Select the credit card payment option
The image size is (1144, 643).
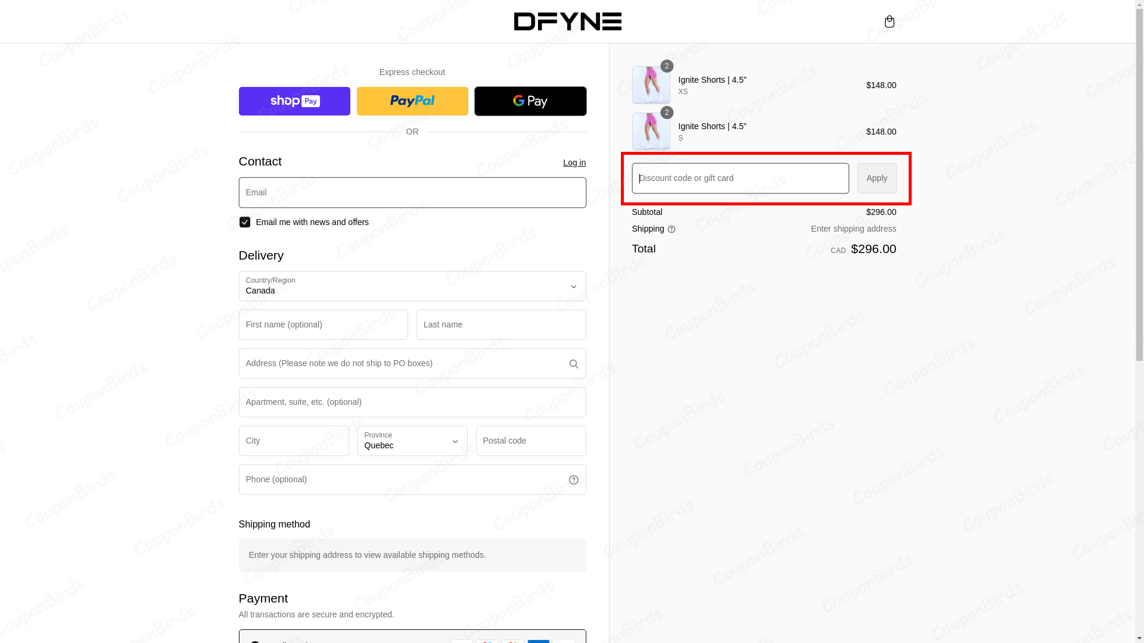256,642
